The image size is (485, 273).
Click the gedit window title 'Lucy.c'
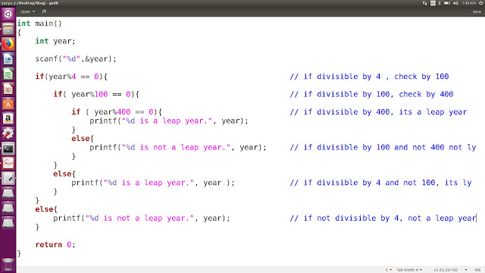click(30, 3)
